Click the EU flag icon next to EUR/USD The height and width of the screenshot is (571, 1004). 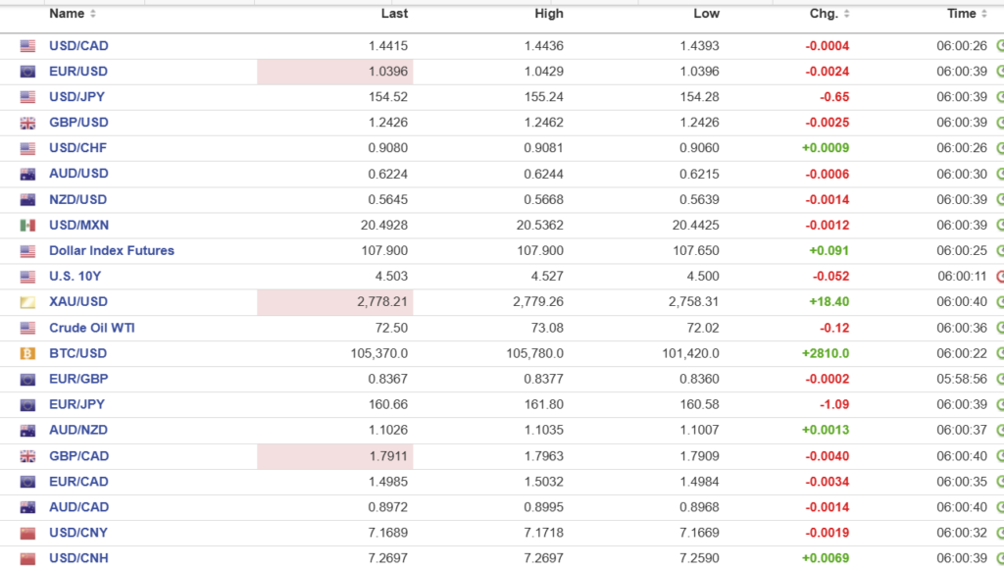(27, 72)
